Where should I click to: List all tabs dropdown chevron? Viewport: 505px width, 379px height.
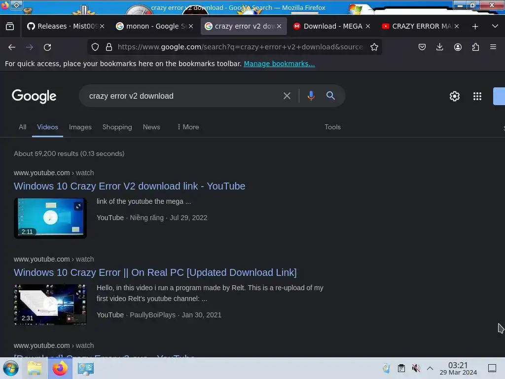click(x=495, y=26)
